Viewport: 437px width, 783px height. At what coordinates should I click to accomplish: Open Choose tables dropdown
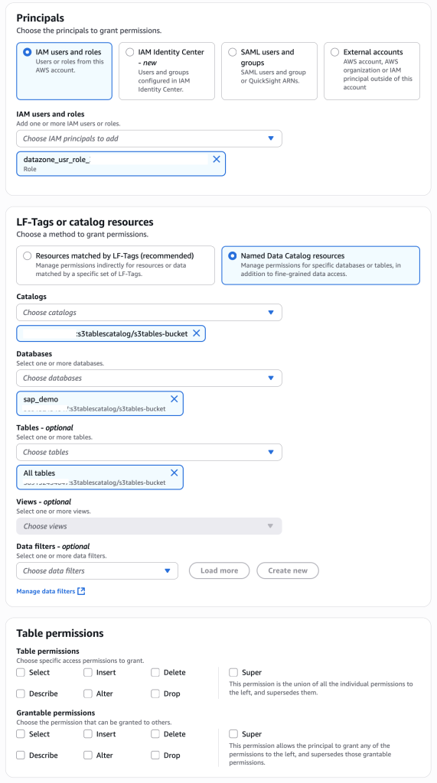[x=149, y=452]
